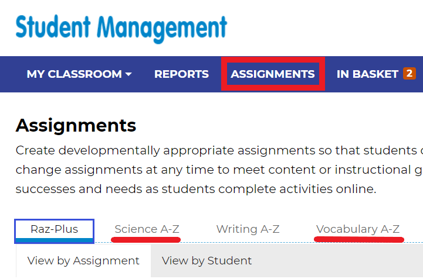The width and height of the screenshot is (423, 279).
Task: Open the Assignments nav item
Action: click(273, 74)
